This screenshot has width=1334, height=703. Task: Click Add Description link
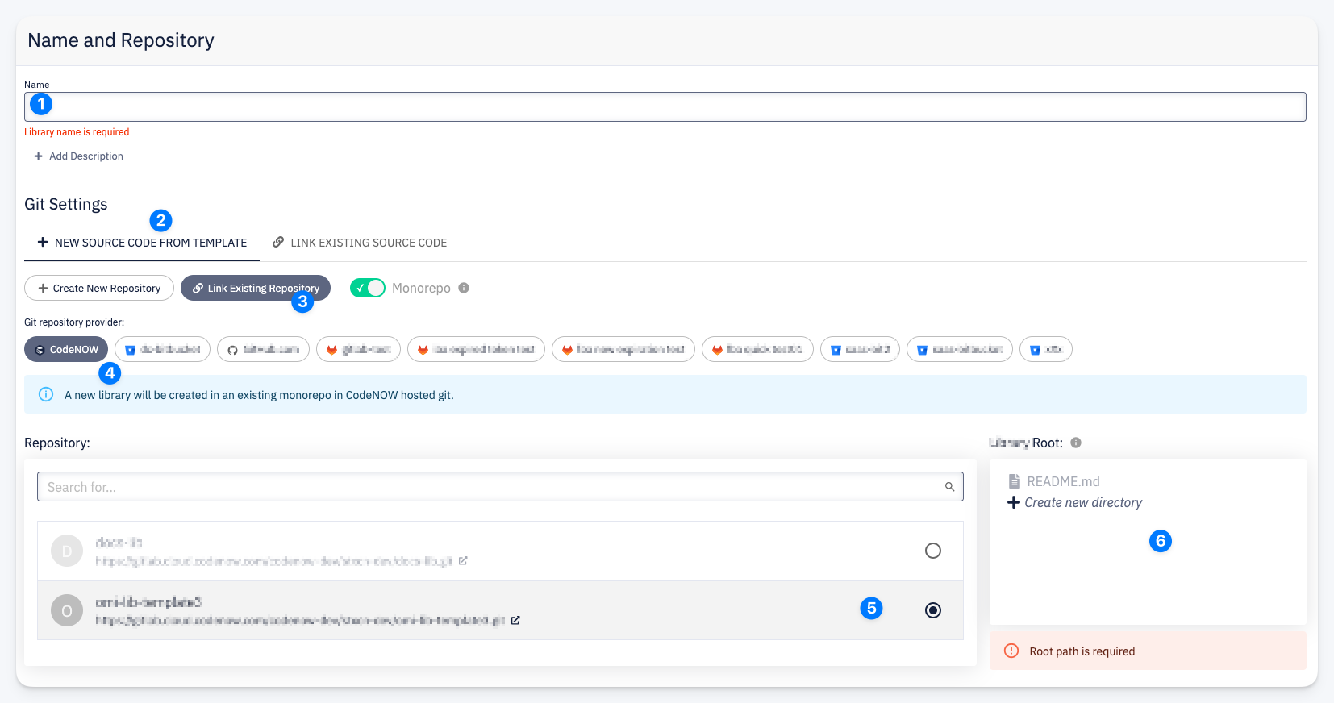[x=78, y=156]
